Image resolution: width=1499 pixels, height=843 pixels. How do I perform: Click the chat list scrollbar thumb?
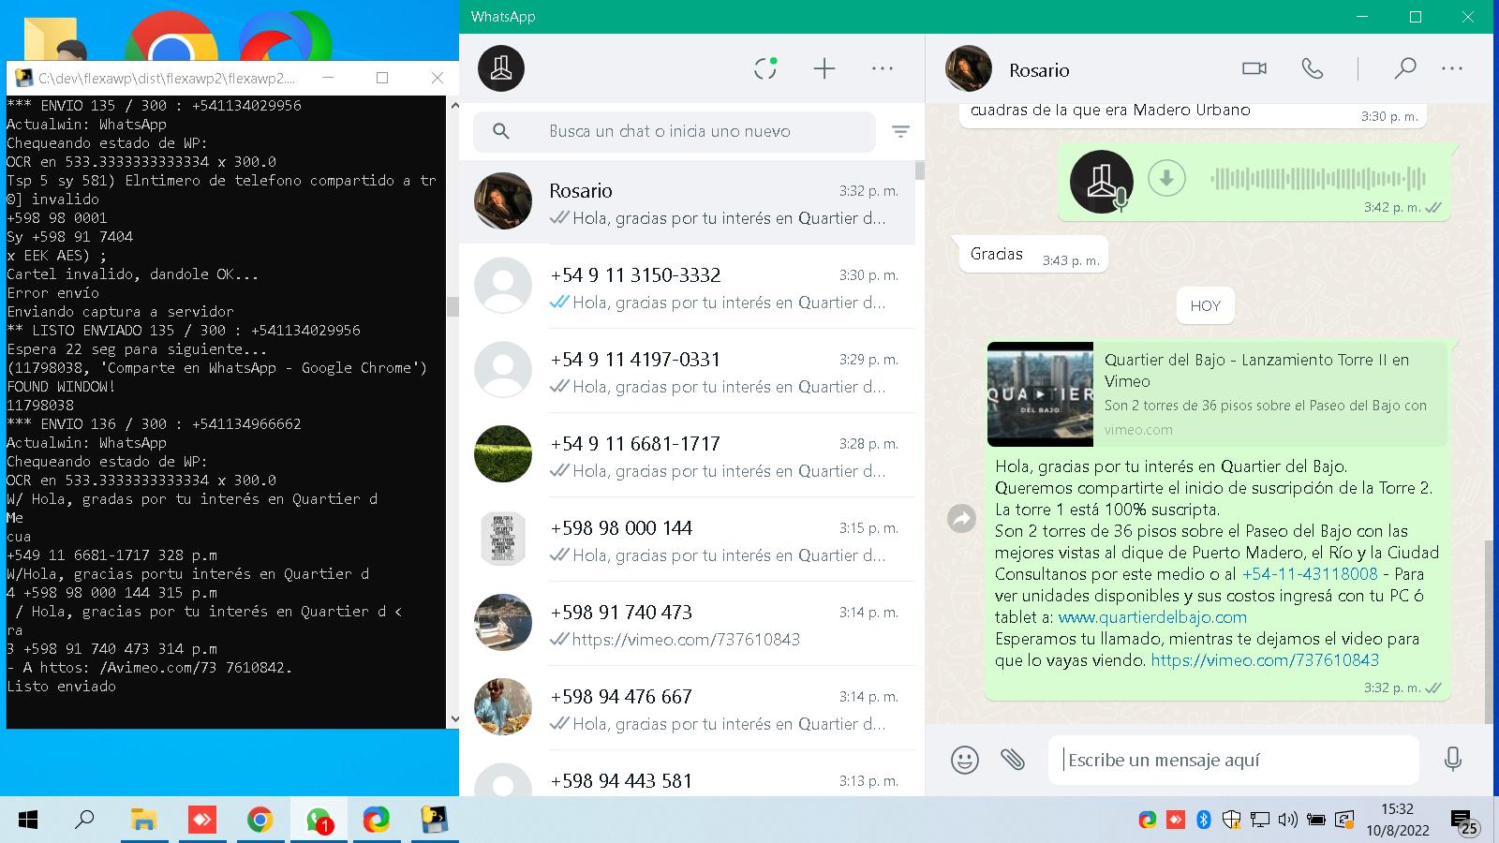[x=920, y=170]
